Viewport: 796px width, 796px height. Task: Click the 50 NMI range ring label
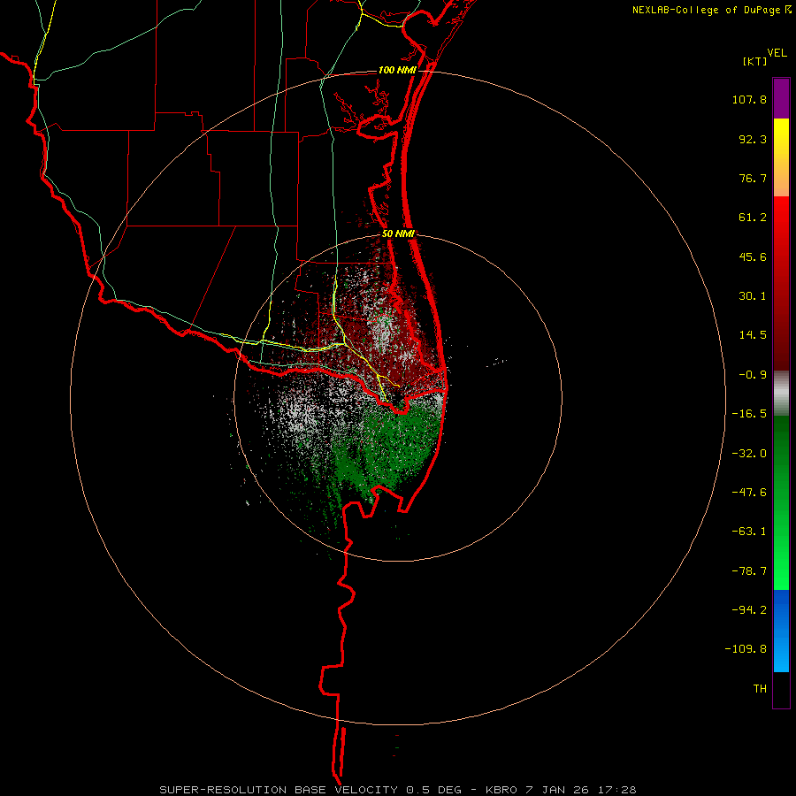tap(399, 233)
